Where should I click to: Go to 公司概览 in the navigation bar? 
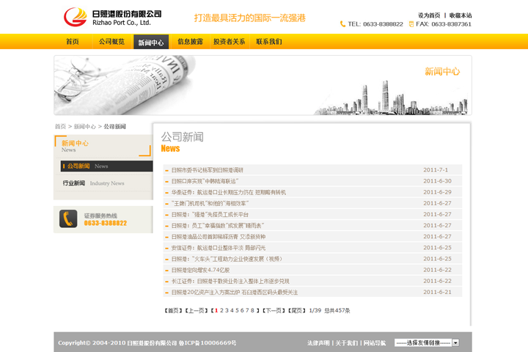point(111,42)
